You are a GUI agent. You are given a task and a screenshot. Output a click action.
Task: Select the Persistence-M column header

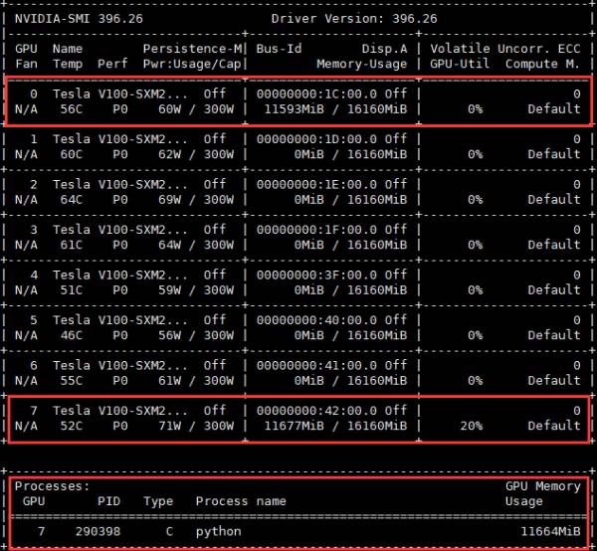coord(192,49)
